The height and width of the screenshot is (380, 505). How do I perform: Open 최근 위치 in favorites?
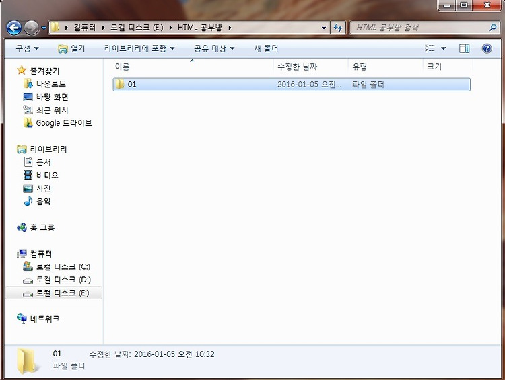click(52, 110)
